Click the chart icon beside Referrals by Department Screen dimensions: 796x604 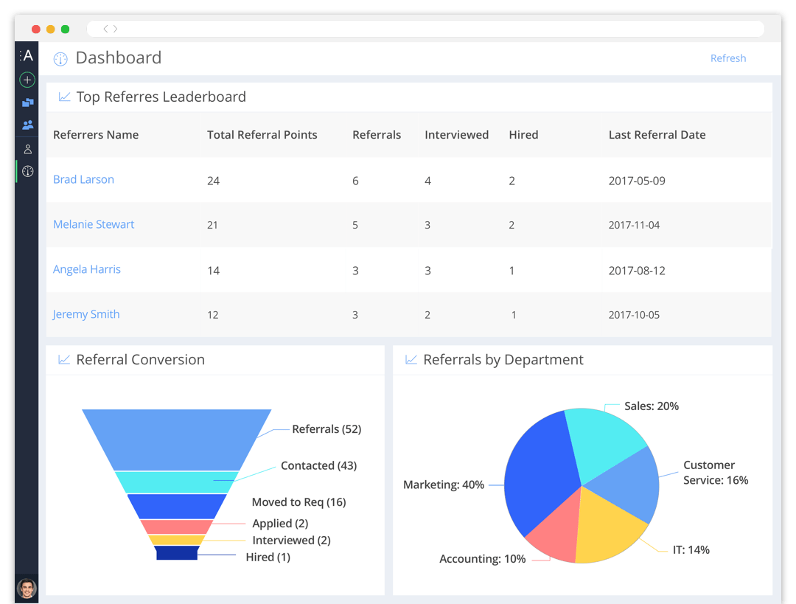(x=411, y=360)
